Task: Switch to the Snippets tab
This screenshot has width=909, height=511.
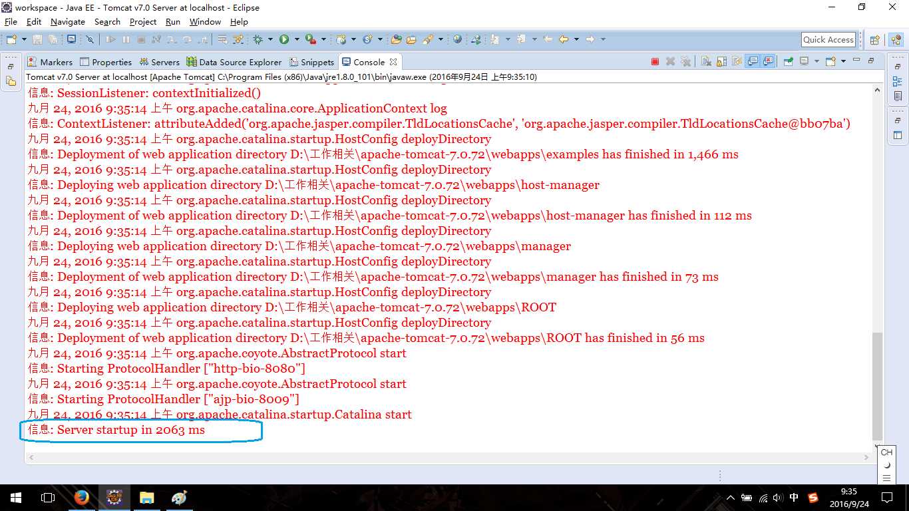Action: 312,62
